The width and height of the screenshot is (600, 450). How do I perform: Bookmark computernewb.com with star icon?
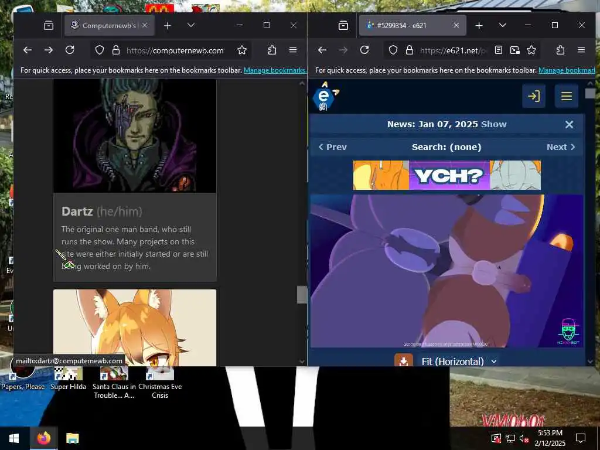point(242,50)
